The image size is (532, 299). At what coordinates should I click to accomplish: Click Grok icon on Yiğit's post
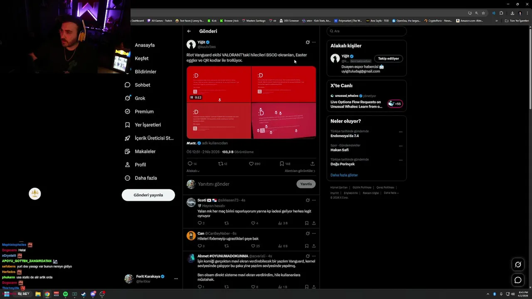coord(308,42)
